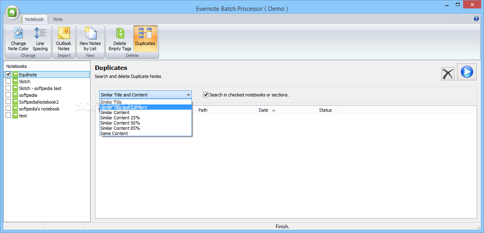
Task: Check the SoftpediaNotebook2 checkbox
Action: (x=8, y=102)
